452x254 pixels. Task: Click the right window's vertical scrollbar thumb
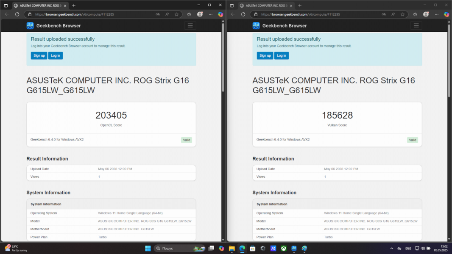coord(449,61)
